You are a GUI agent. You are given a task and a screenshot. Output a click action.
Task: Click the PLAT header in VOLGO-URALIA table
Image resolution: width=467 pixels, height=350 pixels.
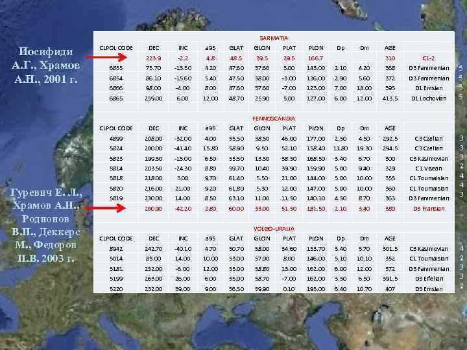click(x=289, y=239)
